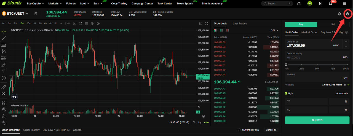Open the wallet icon in header
This screenshot has height=136, width=353.
(x=299, y=4)
